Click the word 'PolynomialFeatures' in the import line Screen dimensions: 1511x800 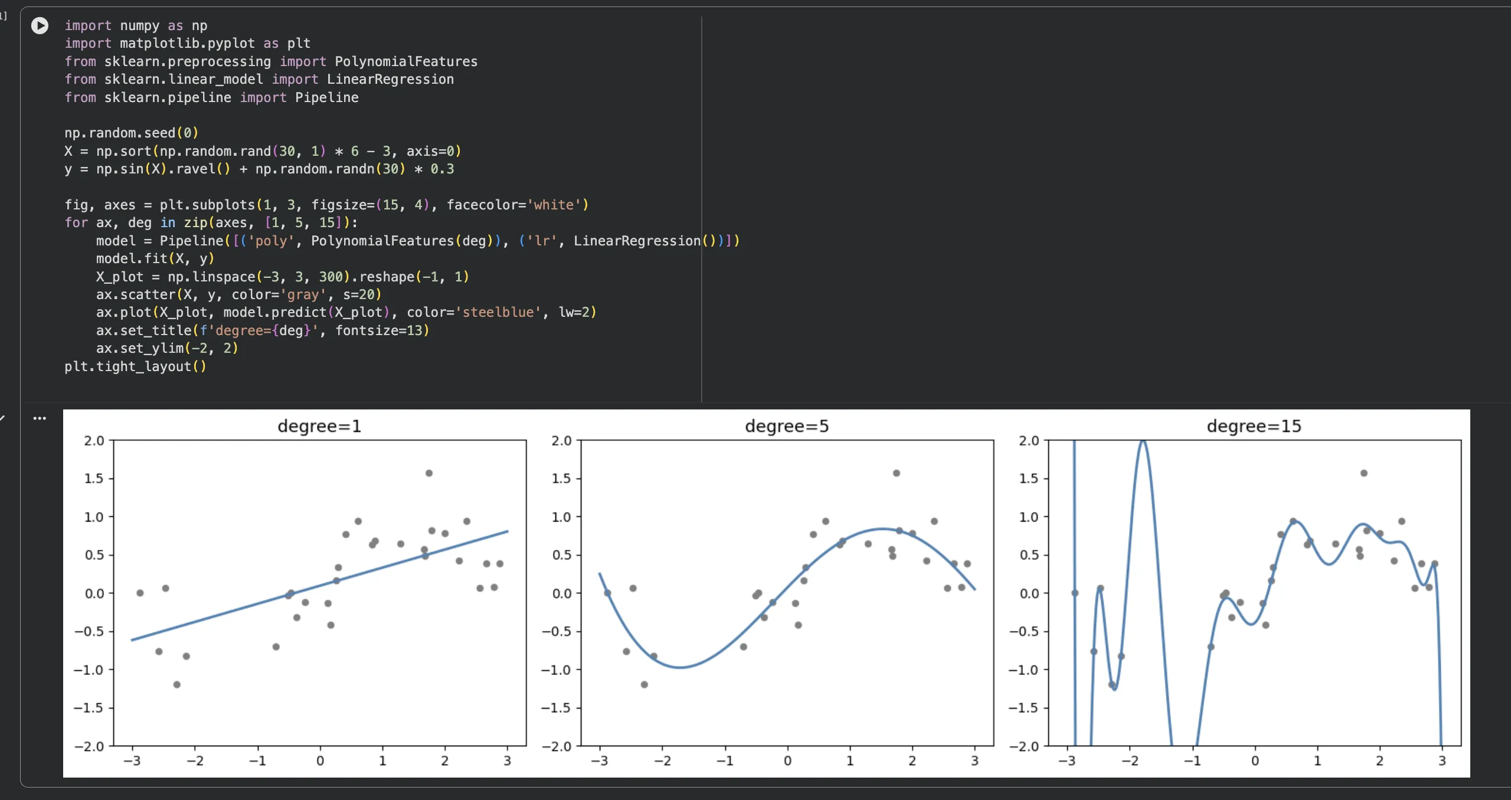pyautogui.click(x=405, y=61)
